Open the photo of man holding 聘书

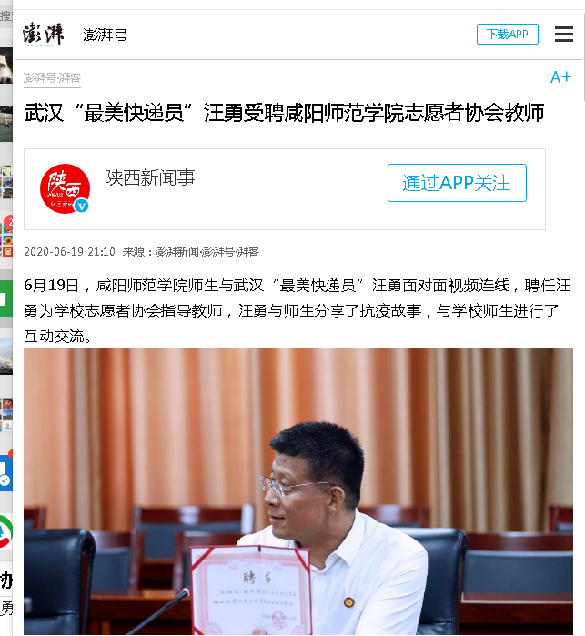tap(298, 491)
